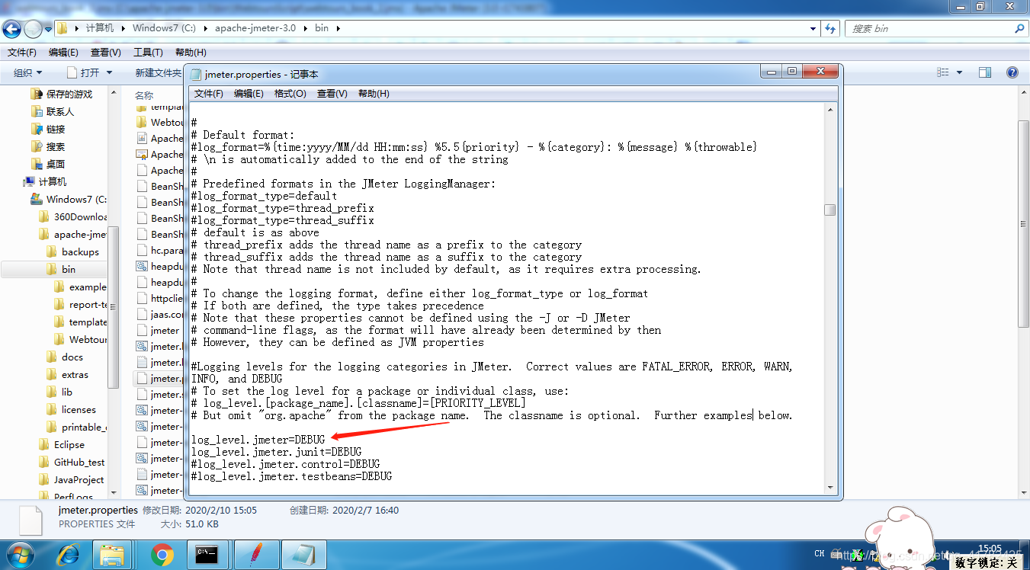Open Notepad 格式(O) menu
Viewport: 1030px width, 570px height.
pyautogui.click(x=290, y=93)
